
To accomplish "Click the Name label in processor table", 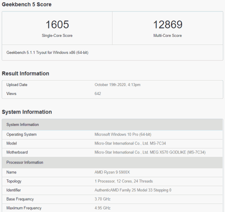I will [x=11, y=172].
